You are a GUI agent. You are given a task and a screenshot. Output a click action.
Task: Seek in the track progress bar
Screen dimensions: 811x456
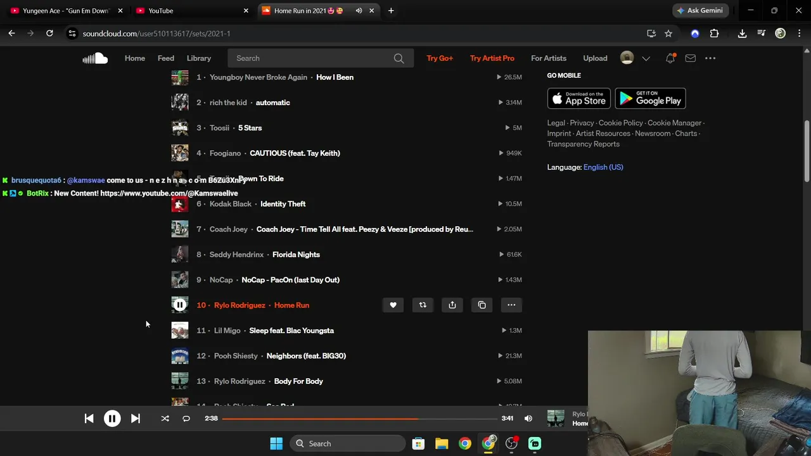[360, 418]
